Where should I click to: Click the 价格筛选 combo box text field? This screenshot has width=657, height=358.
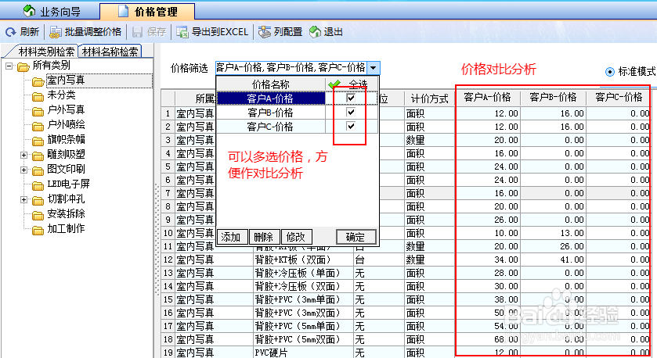tap(291, 67)
